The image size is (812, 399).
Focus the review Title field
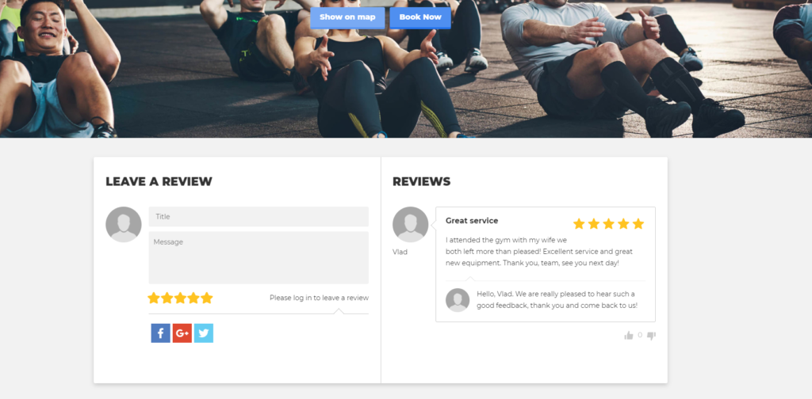(x=259, y=217)
